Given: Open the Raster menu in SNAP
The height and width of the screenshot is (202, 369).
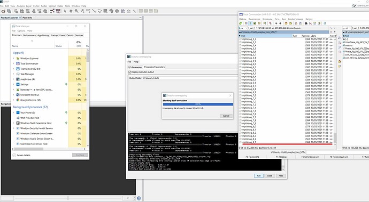Looking at the screenshot, I should tap(44, 6).
